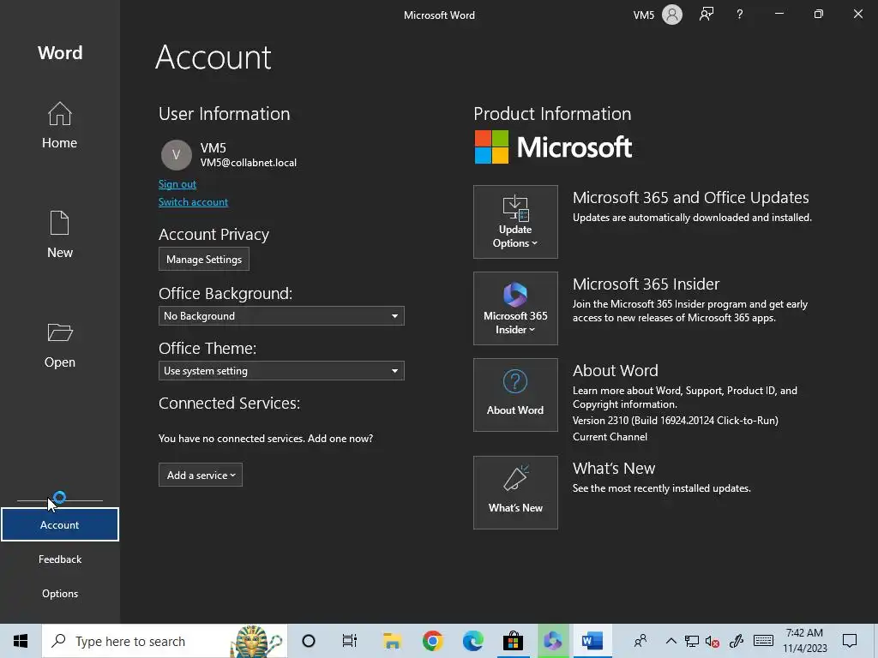Click the feedback person icon in title bar

pyautogui.click(x=707, y=15)
